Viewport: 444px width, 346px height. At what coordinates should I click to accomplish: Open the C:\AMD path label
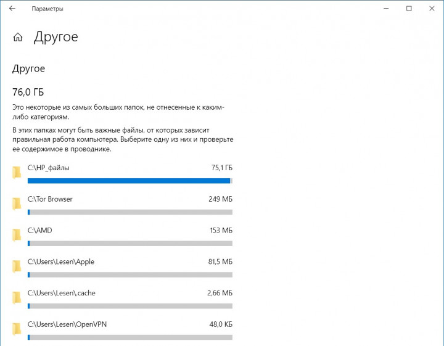[x=40, y=231]
